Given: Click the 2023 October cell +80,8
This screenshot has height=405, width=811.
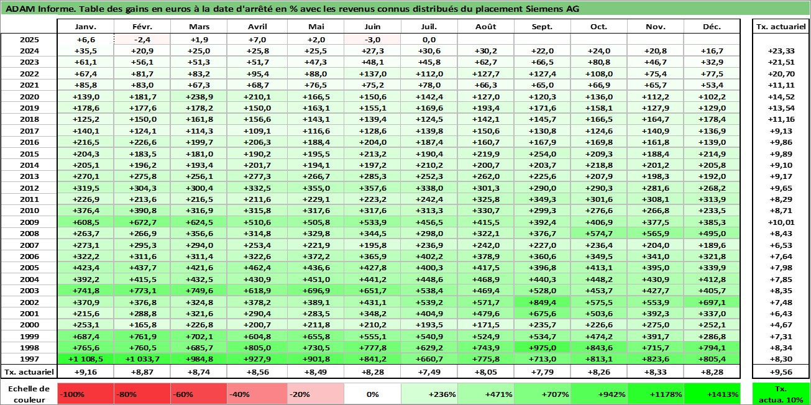Looking at the screenshot, I should pyautogui.click(x=599, y=63).
